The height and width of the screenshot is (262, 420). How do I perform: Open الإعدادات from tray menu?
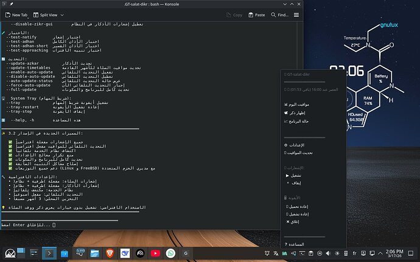pyautogui.click(x=294, y=145)
